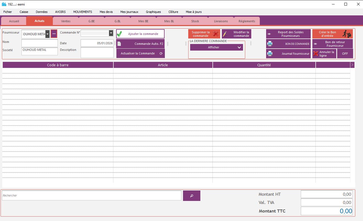Viewport: 363px width, 221px height.
Task: Open the MOUVEMENTS menu
Action: [83, 12]
